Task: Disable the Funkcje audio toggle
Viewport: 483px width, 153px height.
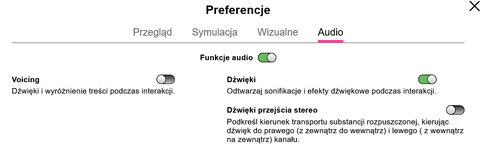Action: (267, 58)
